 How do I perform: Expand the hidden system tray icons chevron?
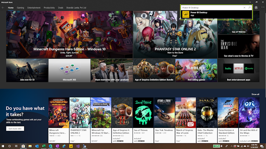[231, 146]
